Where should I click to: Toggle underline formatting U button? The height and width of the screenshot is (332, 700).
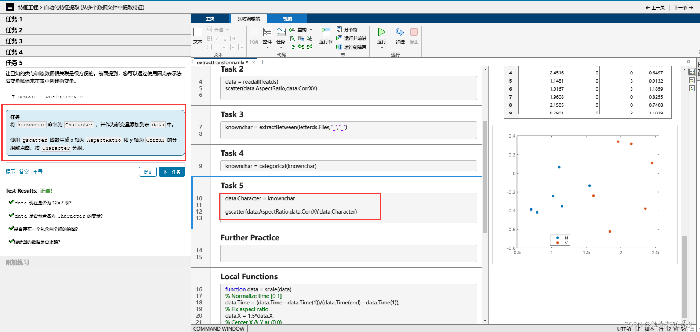pyautogui.click(x=225, y=39)
